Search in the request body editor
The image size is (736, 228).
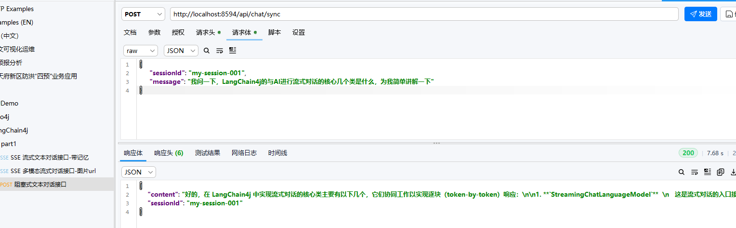point(207,51)
